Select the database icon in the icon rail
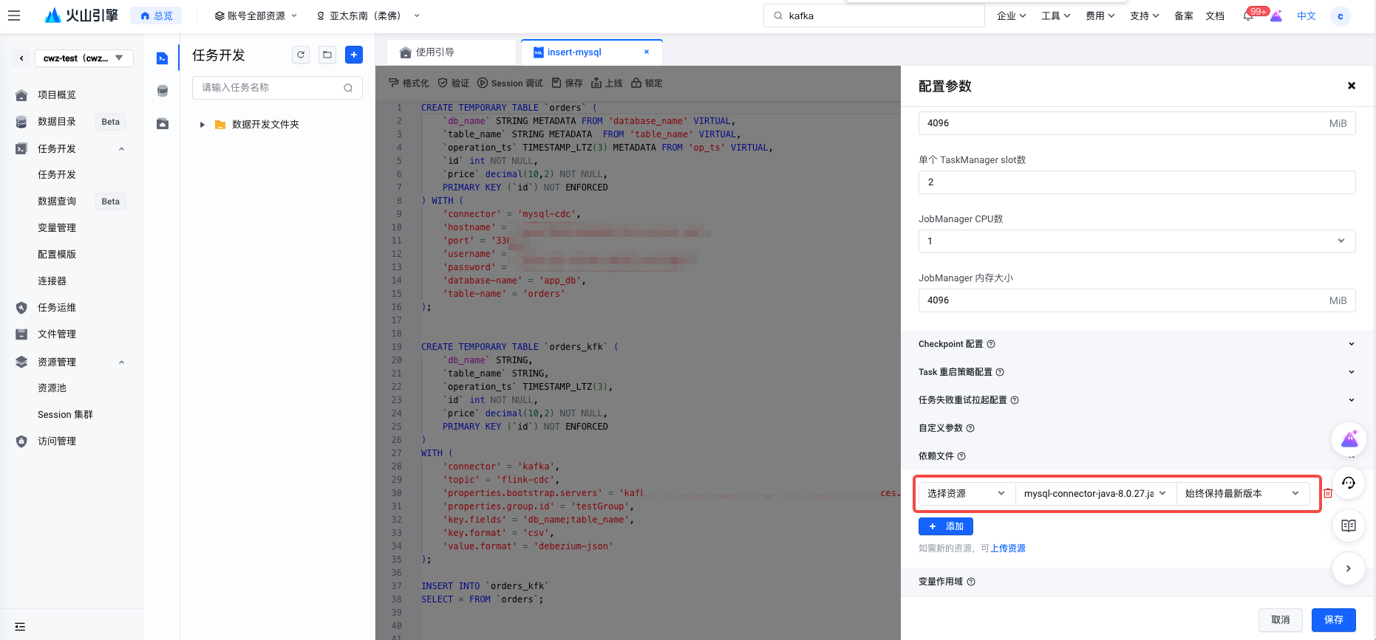This screenshot has width=1376, height=640. pos(163,91)
